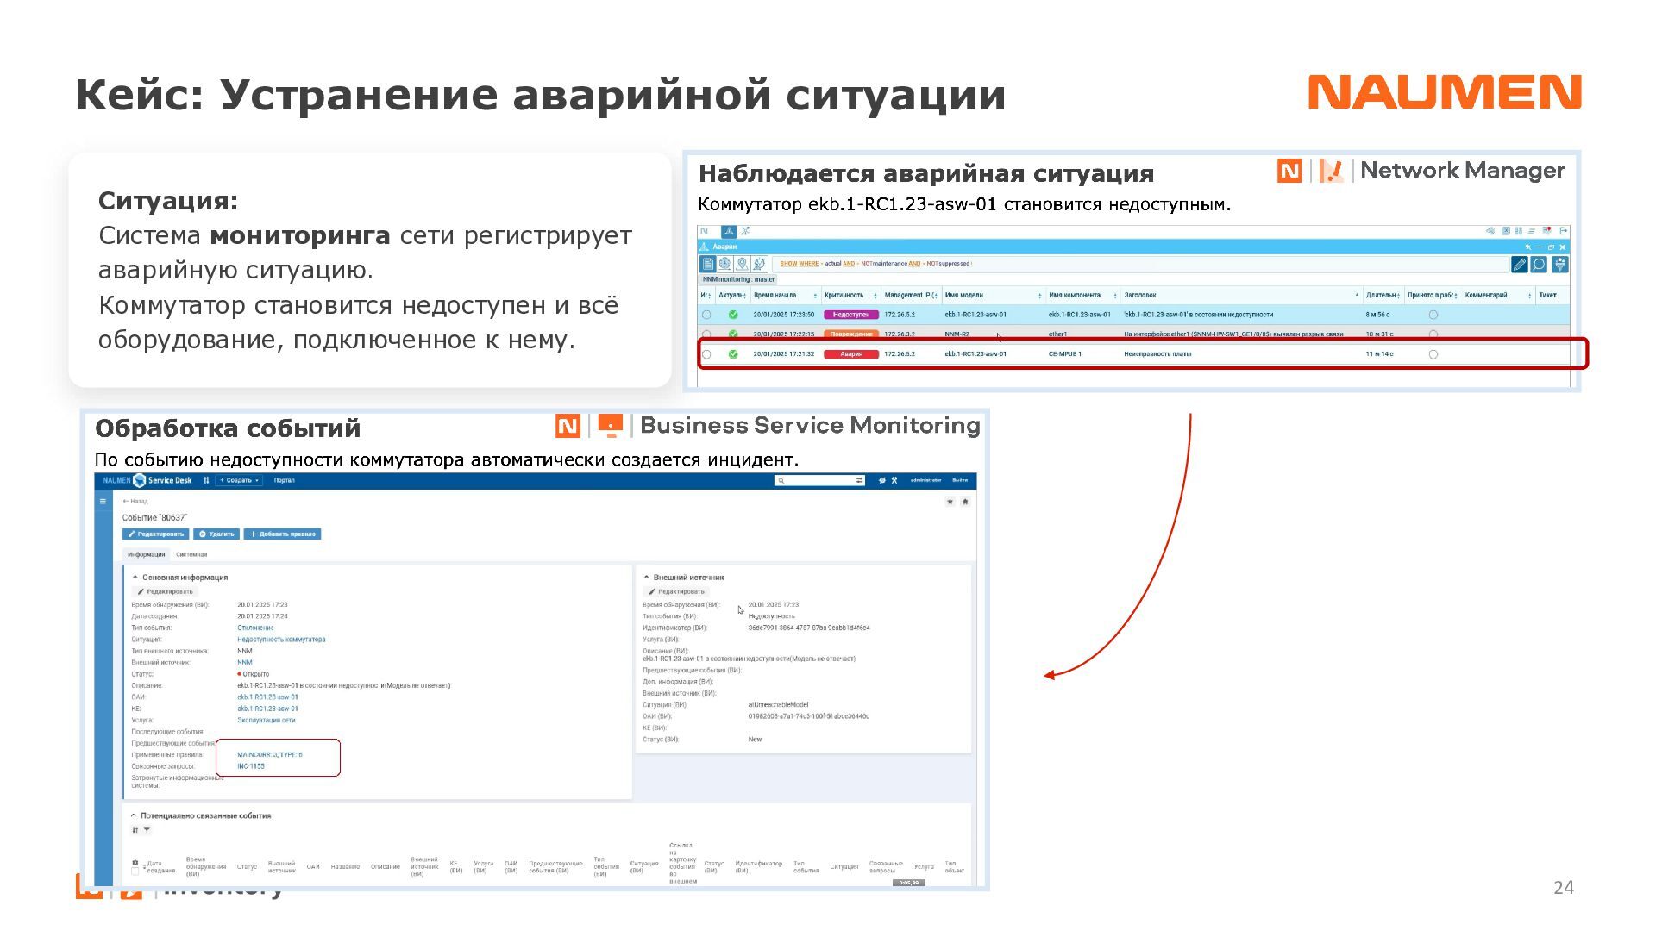This screenshot has height=931, width=1656.
Task: Click the hamburger menu icon in Service Desk
Action: tap(103, 501)
